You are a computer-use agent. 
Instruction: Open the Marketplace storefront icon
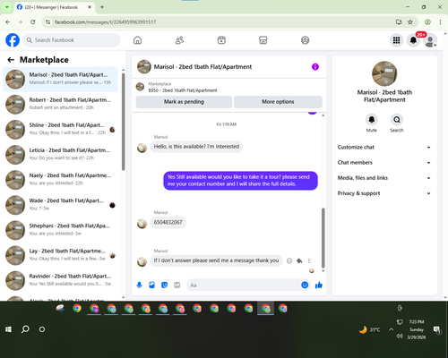tap(263, 40)
